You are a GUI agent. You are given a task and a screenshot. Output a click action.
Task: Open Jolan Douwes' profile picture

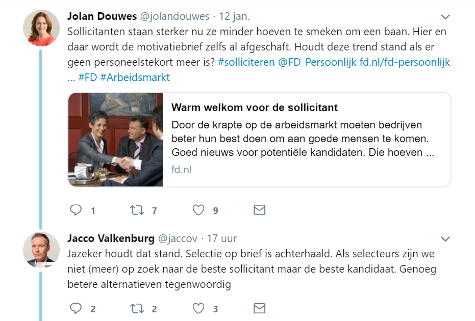click(41, 28)
